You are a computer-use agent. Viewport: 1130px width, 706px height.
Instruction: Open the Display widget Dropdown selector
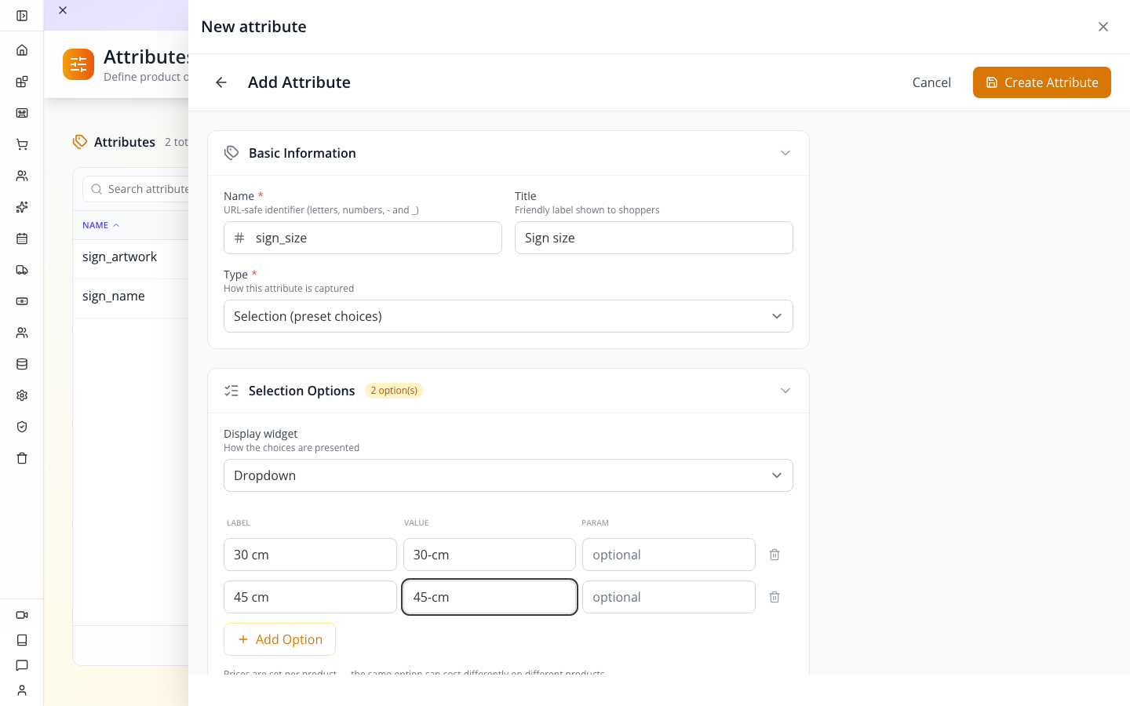508,475
